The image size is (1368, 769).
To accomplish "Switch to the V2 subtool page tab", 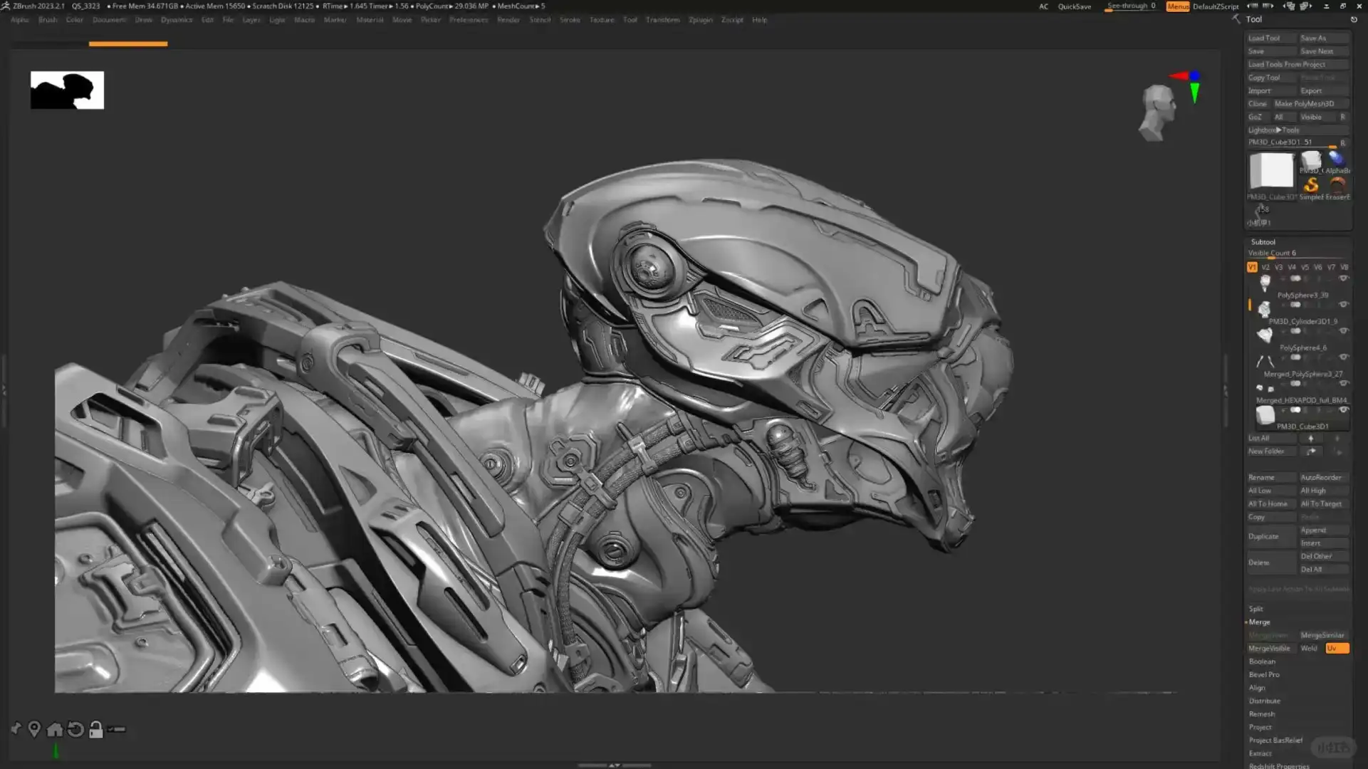I will (x=1265, y=267).
